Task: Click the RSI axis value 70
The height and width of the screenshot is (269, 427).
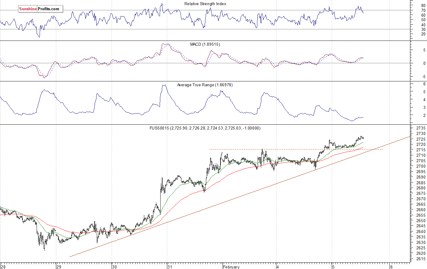Action: [423, 10]
